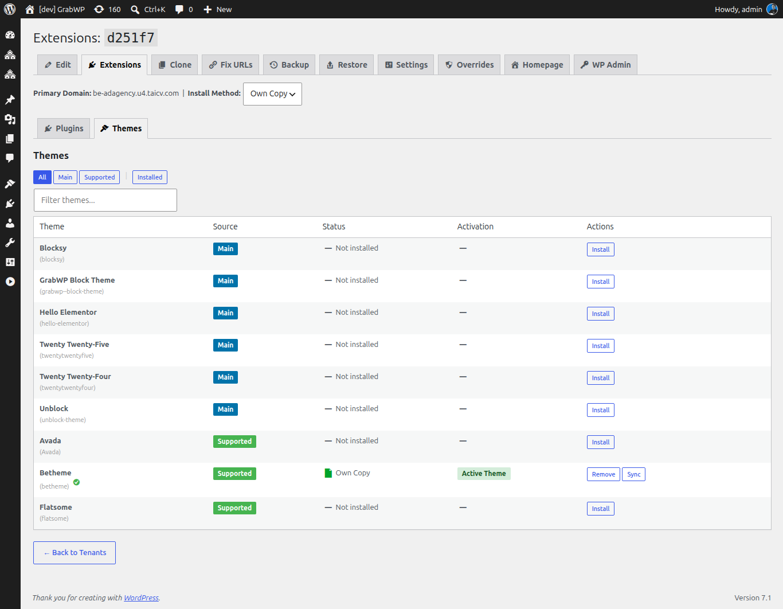Image resolution: width=783 pixels, height=609 pixels.
Task: Click the [dev] GrabWP home link
Action: [55, 9]
